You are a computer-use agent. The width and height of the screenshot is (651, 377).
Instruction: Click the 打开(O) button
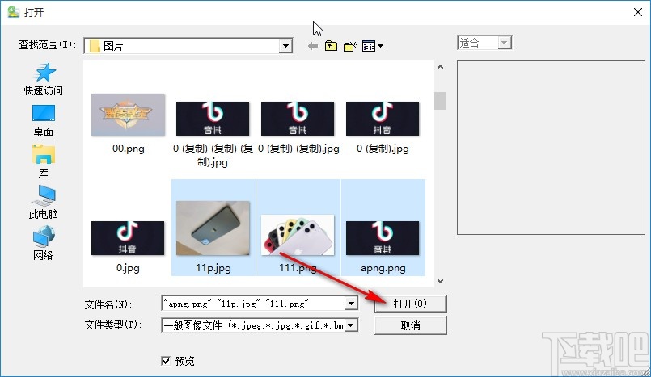[410, 304]
